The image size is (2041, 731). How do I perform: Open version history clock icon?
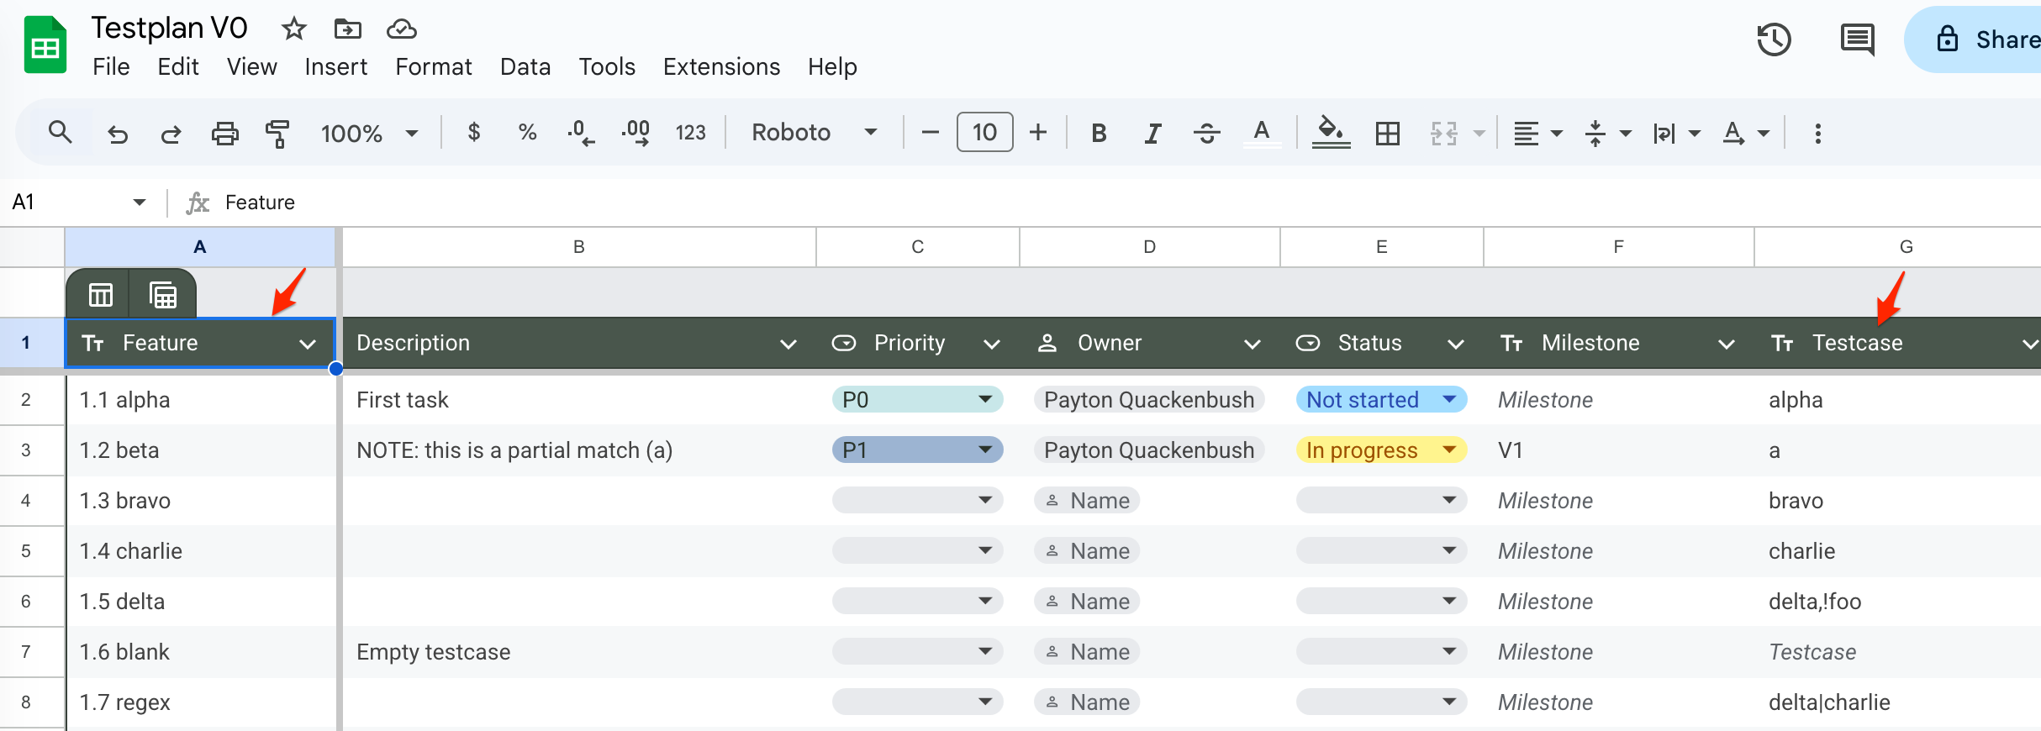[x=1775, y=39]
